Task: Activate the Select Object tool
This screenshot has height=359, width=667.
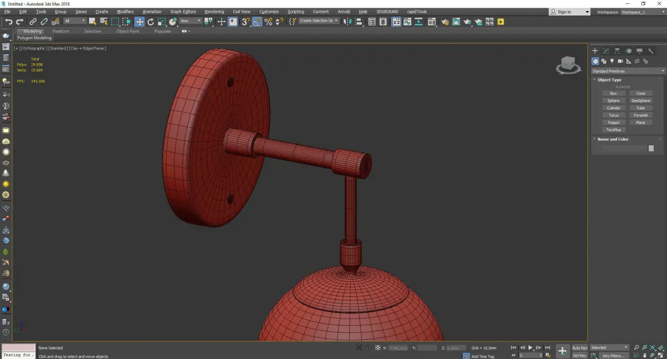Action: (x=92, y=22)
